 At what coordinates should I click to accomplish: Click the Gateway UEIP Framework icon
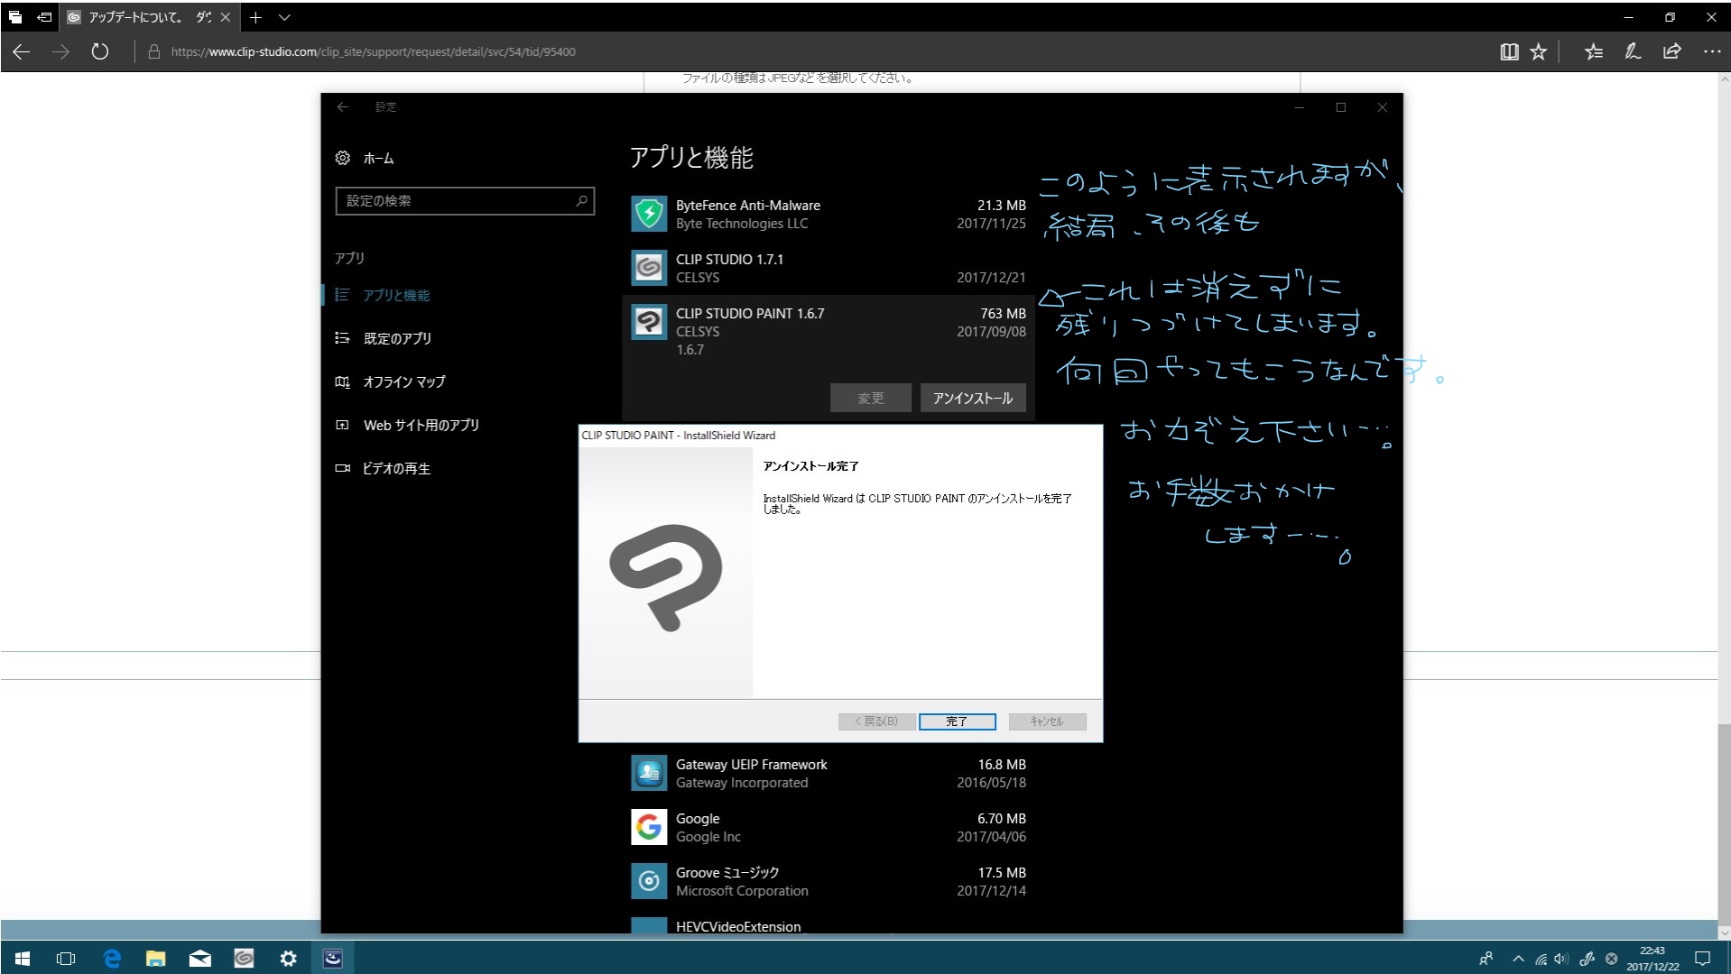[649, 773]
